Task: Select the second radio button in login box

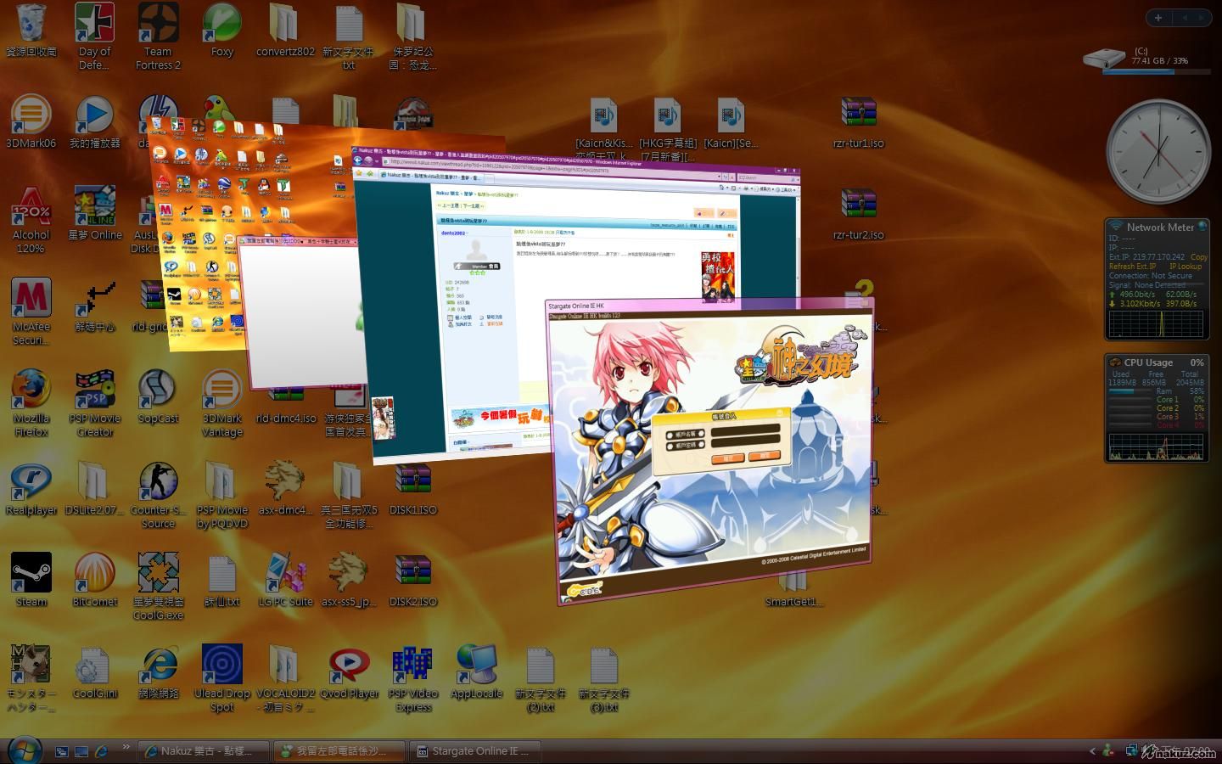Action: pyautogui.click(x=670, y=446)
